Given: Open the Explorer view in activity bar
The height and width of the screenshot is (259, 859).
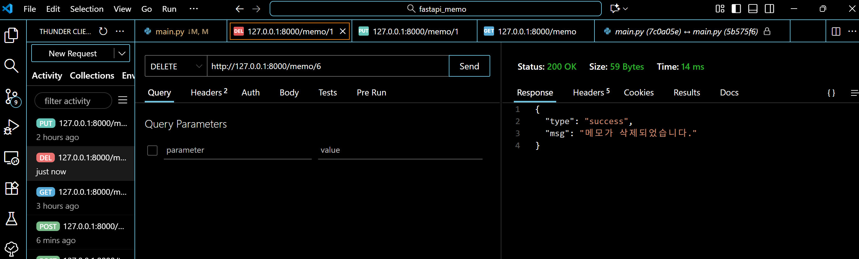Looking at the screenshot, I should click(x=11, y=35).
